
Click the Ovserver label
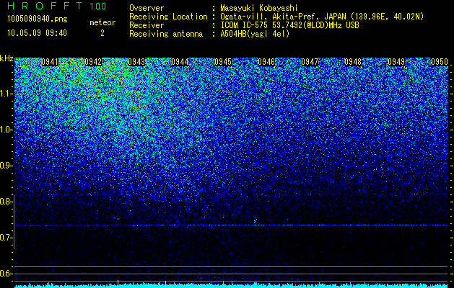point(147,8)
